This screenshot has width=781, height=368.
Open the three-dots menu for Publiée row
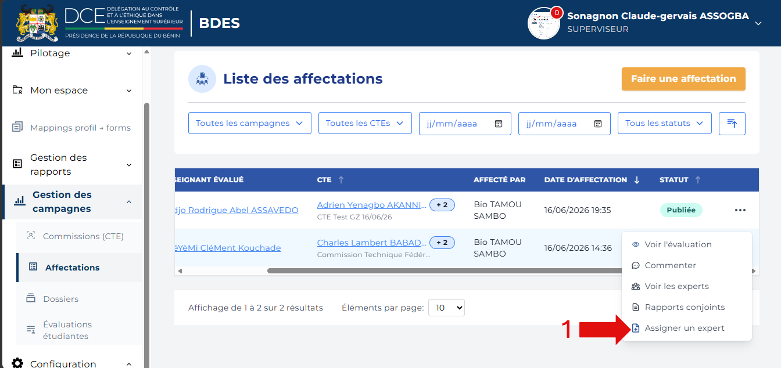click(x=740, y=210)
